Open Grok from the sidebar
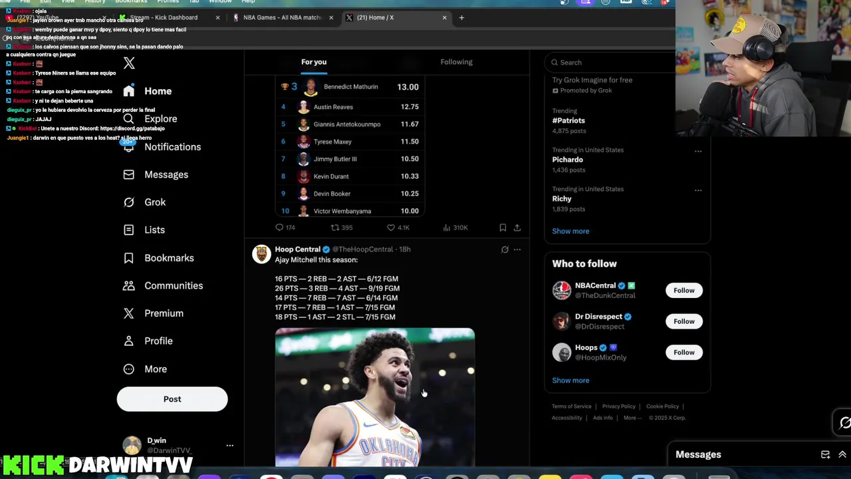This screenshot has width=851, height=479. click(145, 202)
